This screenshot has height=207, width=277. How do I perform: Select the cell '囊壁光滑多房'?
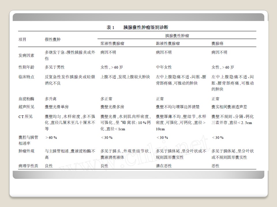(x=112, y=107)
